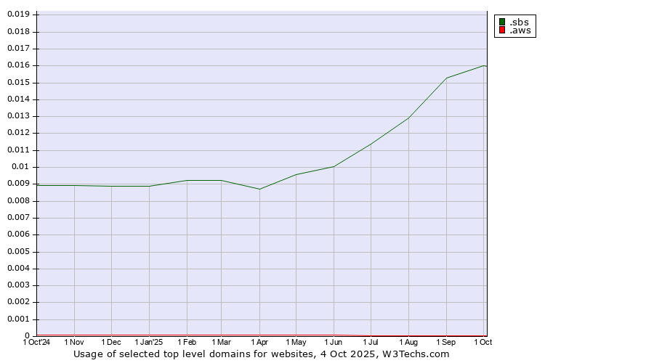Click the red .aws legend color swatch
The width and height of the screenshot is (654, 363).
pos(501,31)
